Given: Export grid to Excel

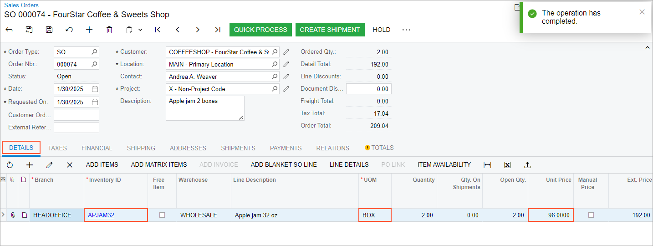Looking at the screenshot, I should pos(507,165).
